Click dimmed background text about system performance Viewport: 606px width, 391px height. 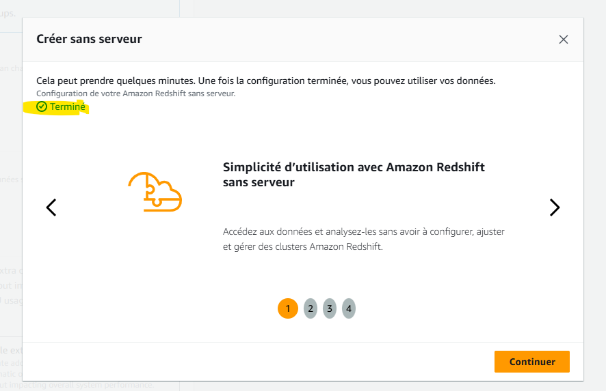click(77, 386)
